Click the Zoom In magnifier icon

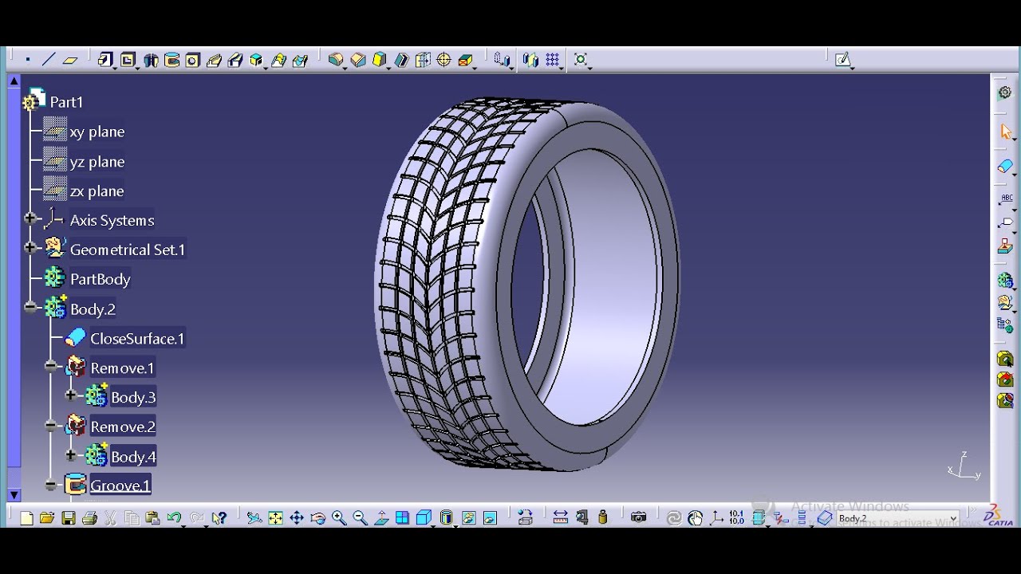point(339,518)
